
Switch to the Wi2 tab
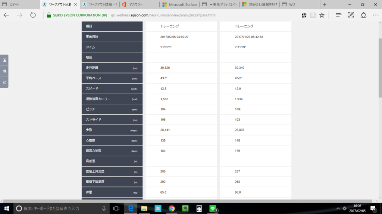[x=299, y=4]
